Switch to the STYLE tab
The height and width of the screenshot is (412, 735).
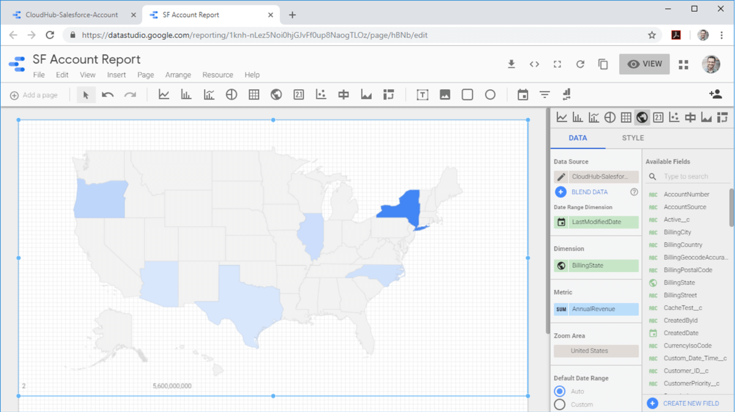point(633,138)
